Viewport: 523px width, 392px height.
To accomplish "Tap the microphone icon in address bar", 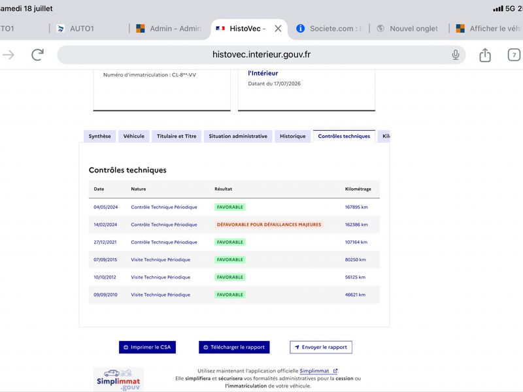I will (x=455, y=55).
